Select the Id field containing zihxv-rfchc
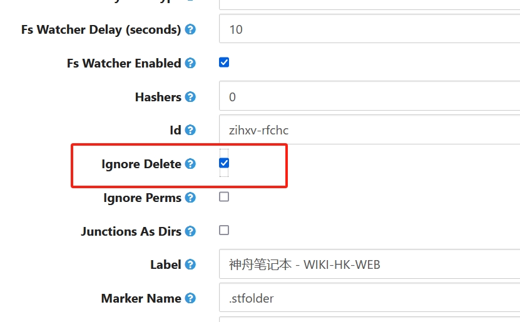The width and height of the screenshot is (520, 322). point(369,130)
